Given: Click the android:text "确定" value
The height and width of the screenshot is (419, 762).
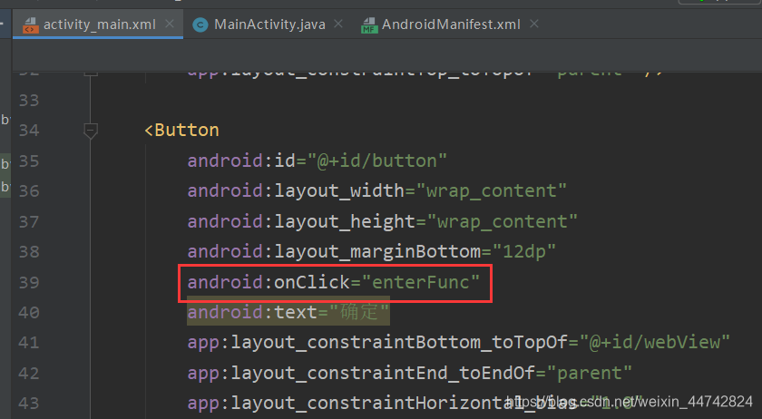Looking at the screenshot, I should point(358,312).
